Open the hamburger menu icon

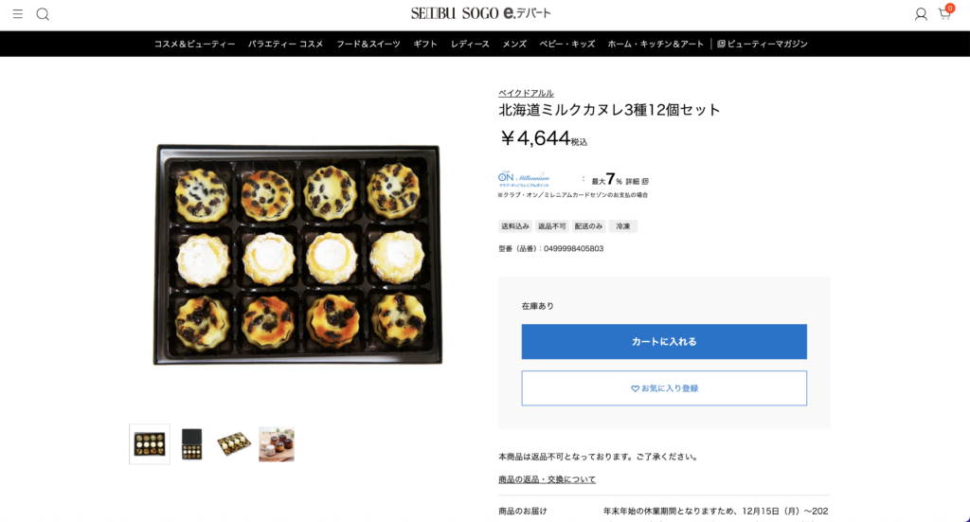point(17,13)
